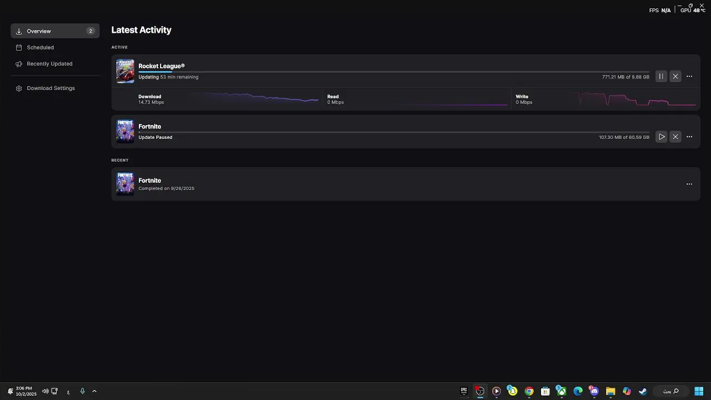Click the calendar icon beside Scheduled
The height and width of the screenshot is (400, 711).
19,48
